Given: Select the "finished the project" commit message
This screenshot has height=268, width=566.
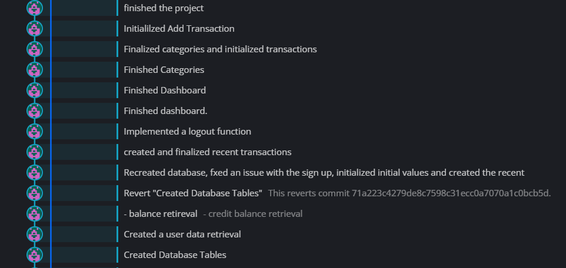Looking at the screenshot, I should pos(164,8).
